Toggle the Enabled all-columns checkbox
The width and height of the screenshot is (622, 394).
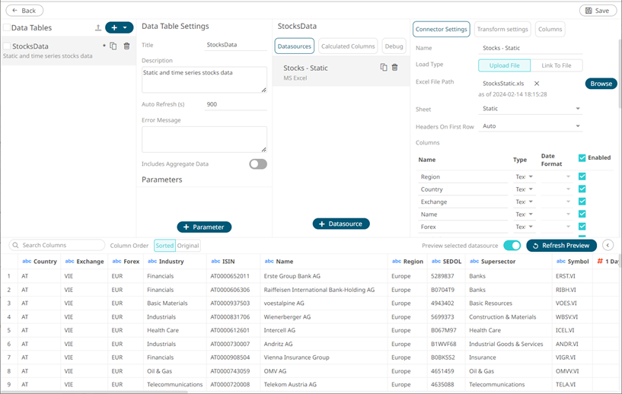[582, 157]
